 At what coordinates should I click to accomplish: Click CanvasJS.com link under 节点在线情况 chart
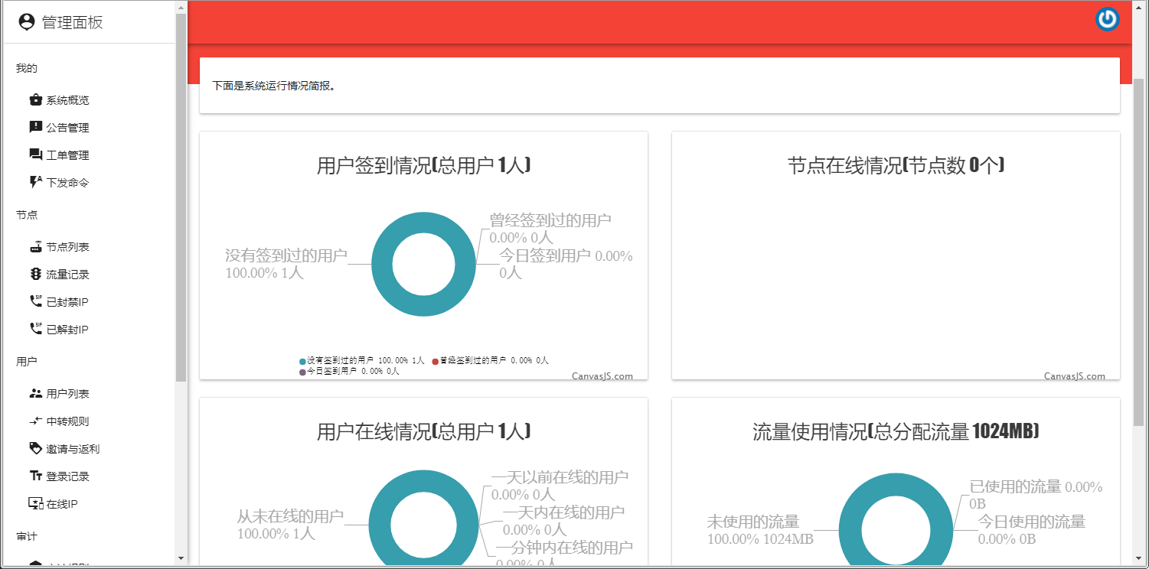pos(1075,376)
